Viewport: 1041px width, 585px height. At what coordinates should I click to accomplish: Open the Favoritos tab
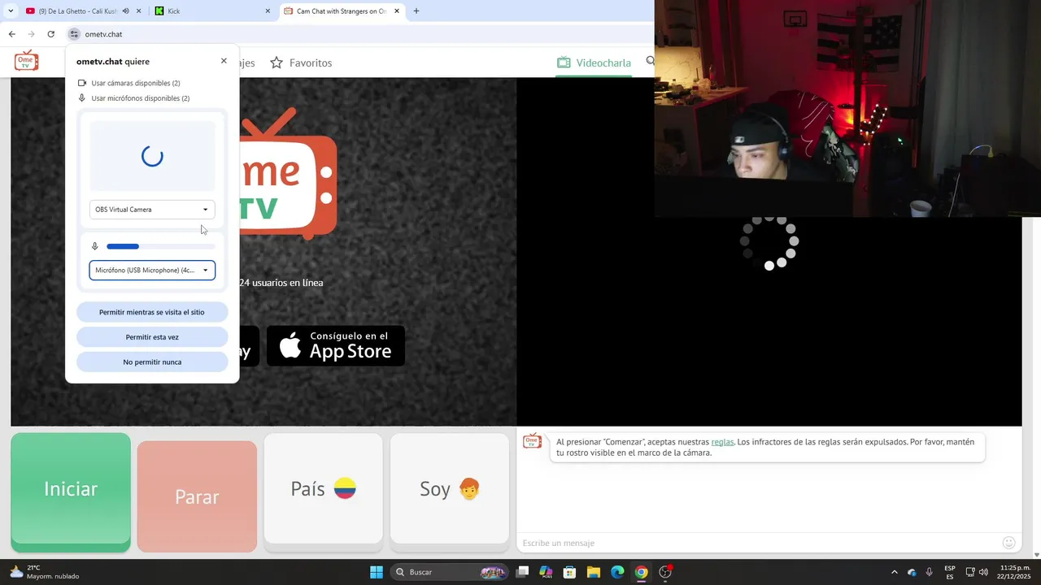[301, 63]
